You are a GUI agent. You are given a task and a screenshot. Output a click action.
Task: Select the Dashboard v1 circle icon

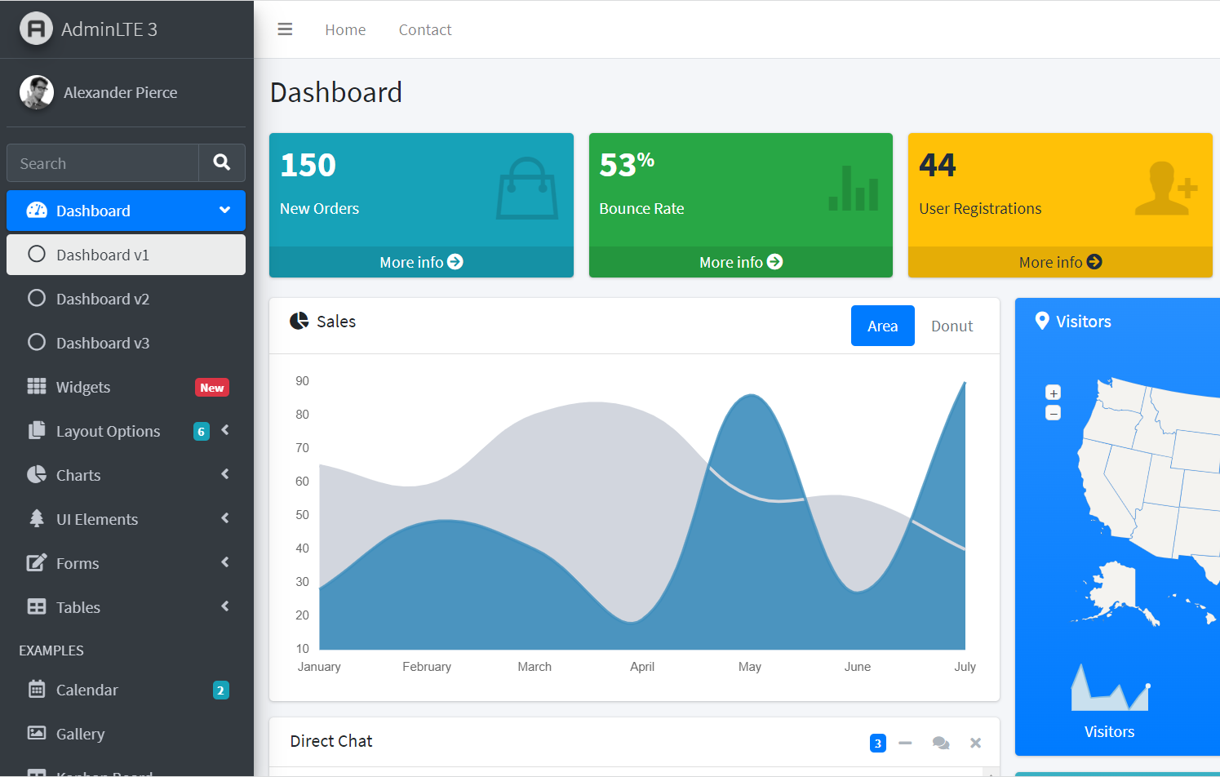[x=37, y=254]
